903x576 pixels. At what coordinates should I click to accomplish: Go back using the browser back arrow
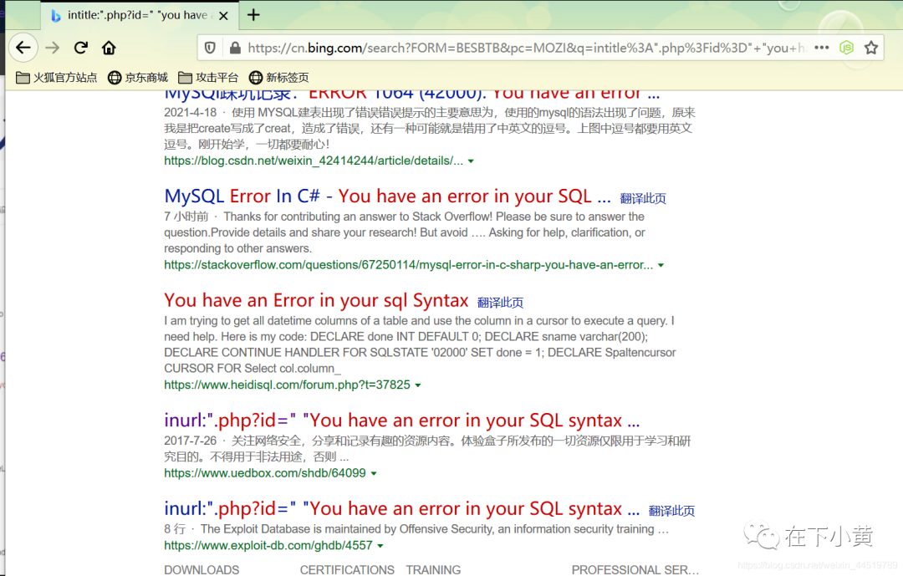pyautogui.click(x=23, y=48)
